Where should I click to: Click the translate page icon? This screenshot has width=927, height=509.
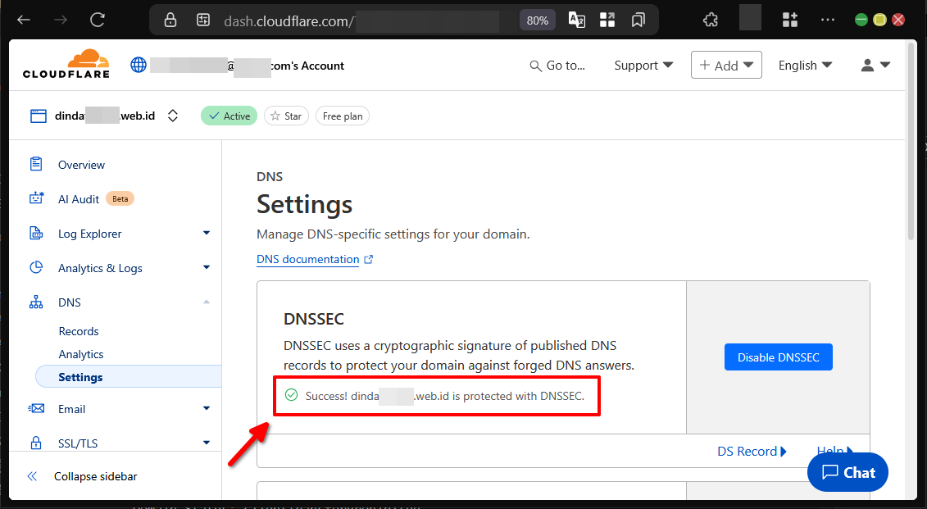click(576, 20)
